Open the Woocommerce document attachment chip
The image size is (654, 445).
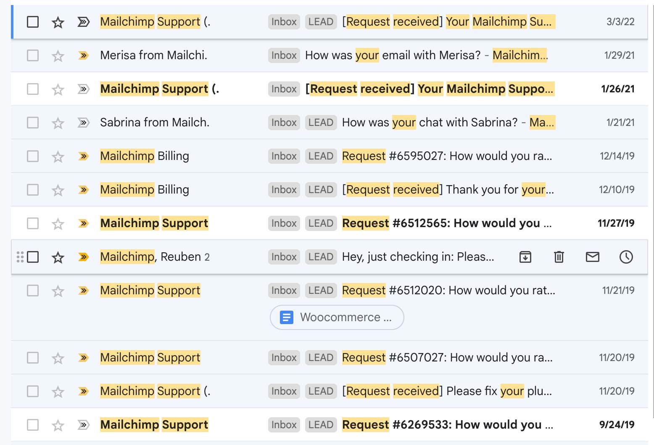pyautogui.click(x=337, y=317)
